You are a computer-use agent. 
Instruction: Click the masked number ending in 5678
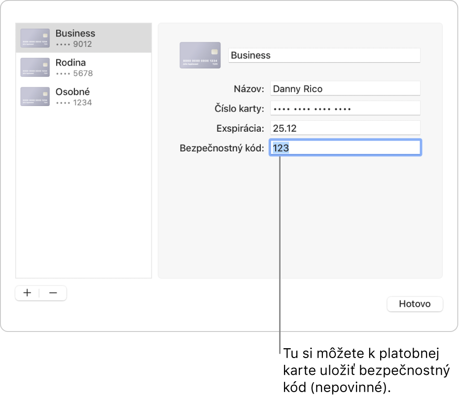pos(74,73)
